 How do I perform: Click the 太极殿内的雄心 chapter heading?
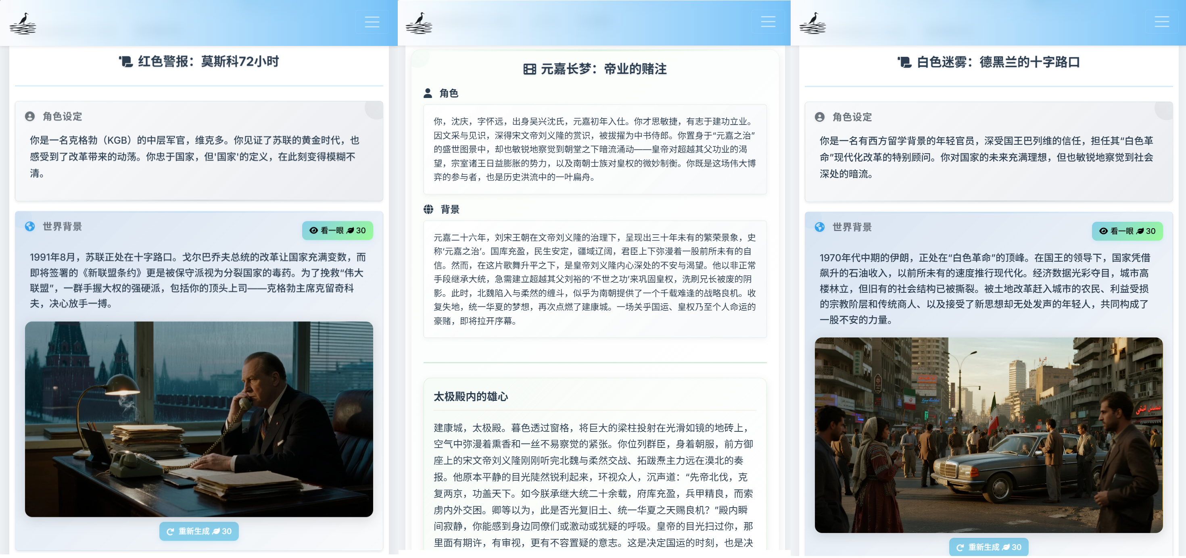470,397
